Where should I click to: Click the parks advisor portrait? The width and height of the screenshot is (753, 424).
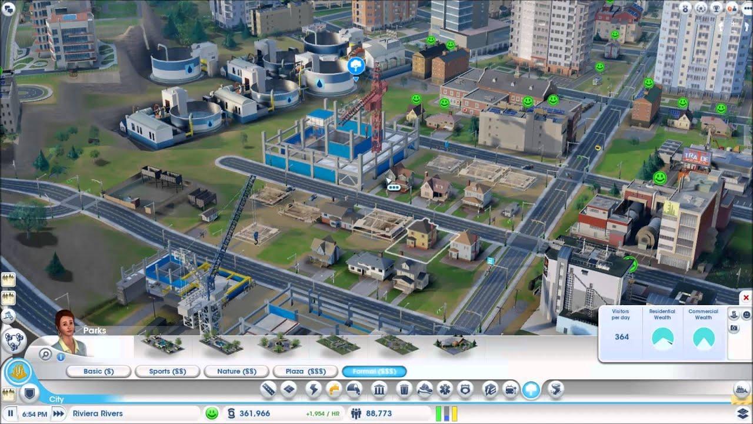[69, 333]
